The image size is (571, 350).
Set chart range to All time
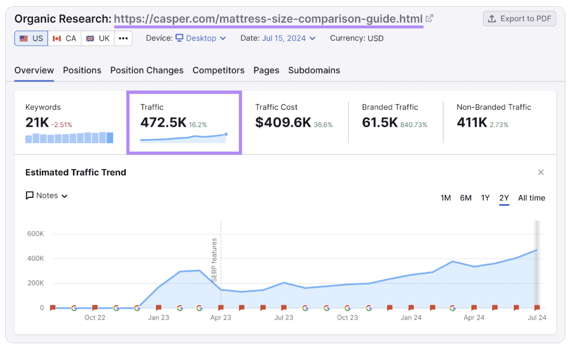tap(531, 198)
